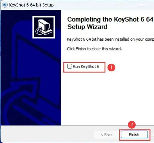Click the partially visible button right of Finish
Screen dimensions: 154x143
(153, 134)
